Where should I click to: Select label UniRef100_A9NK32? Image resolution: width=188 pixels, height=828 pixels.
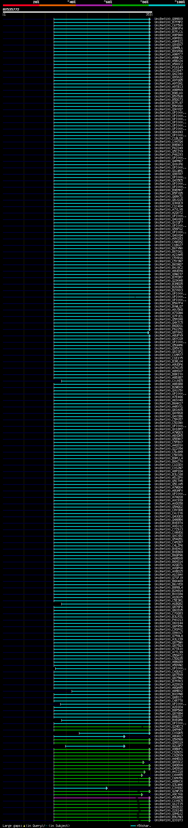(x=168, y=58)
